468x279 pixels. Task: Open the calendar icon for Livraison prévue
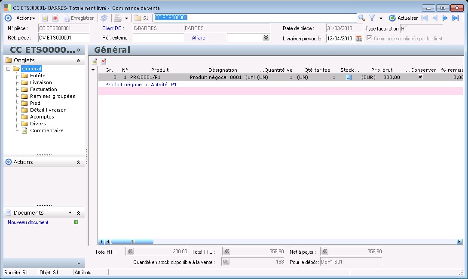[359, 39]
